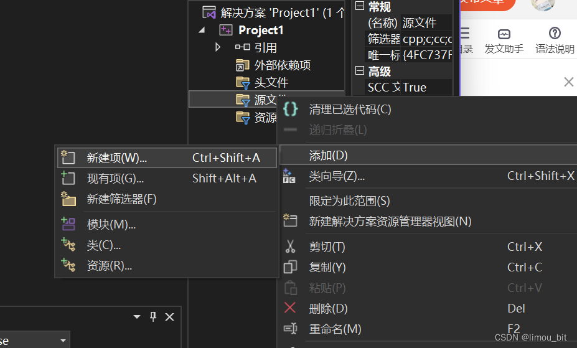The width and height of the screenshot is (577, 348).
Task: Open 发文助手 in the browser editor
Action: (504, 41)
